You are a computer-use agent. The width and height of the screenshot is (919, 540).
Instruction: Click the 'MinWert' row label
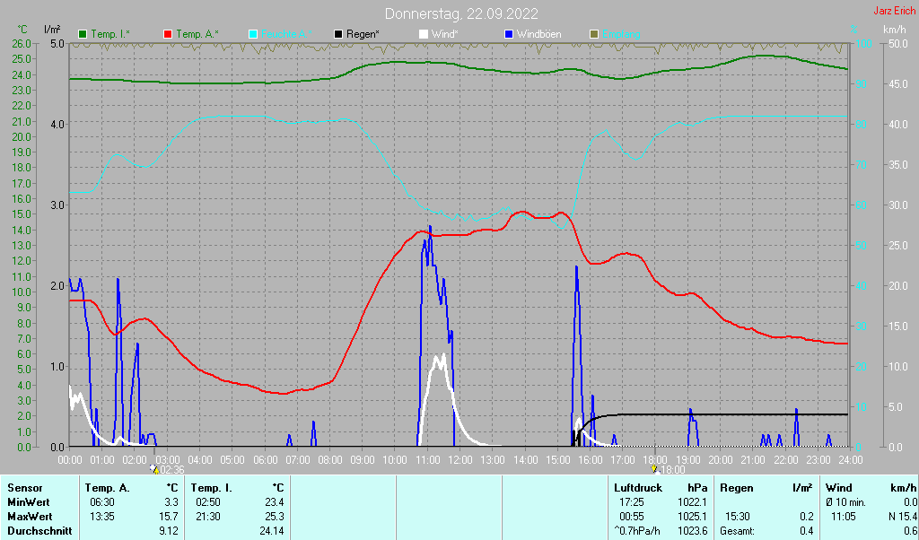[x=28, y=502]
